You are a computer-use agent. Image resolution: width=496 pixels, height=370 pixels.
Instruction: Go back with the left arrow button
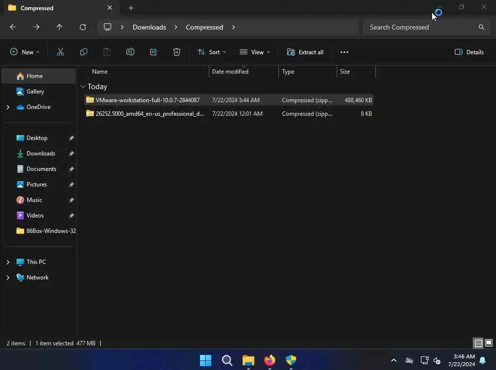(x=13, y=27)
